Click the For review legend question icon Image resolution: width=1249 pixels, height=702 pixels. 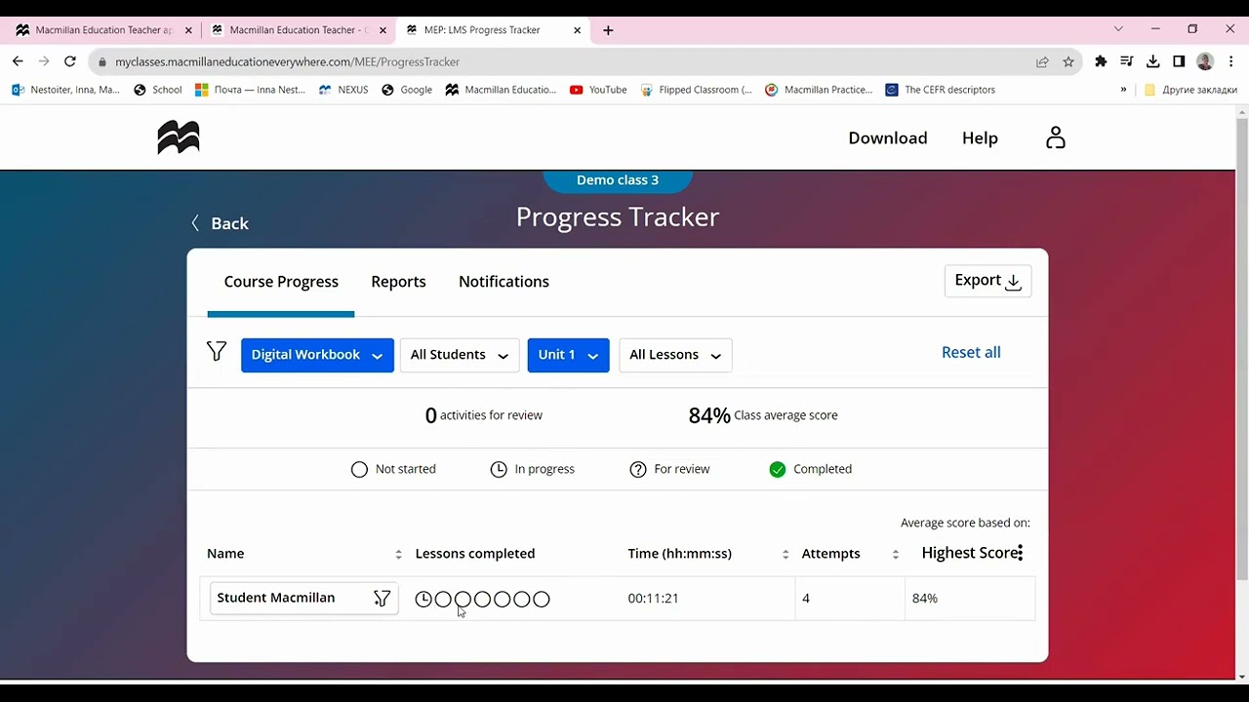(x=638, y=469)
